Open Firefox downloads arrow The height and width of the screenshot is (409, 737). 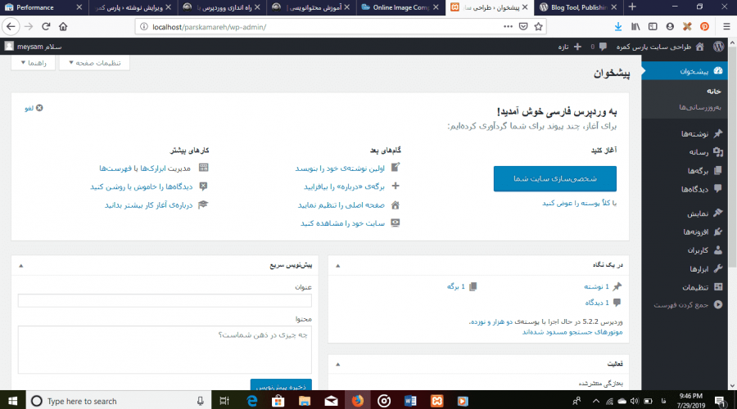(x=618, y=27)
